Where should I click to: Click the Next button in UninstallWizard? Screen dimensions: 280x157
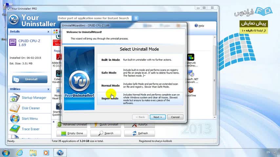pos(158,117)
